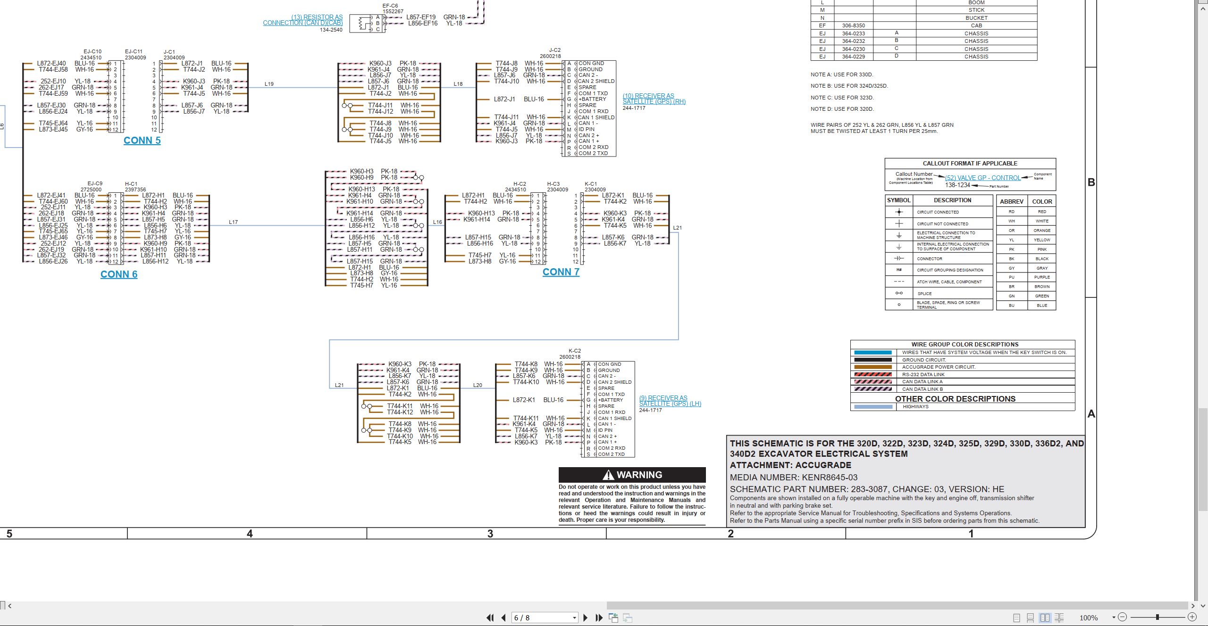
Task: Click connector label J-C2 2600218
Action: tap(550, 53)
